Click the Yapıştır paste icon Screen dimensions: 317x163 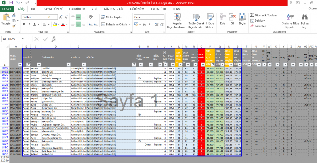coord(6,17)
